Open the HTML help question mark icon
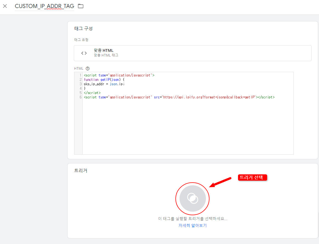The height and width of the screenshot is (244, 319). tap(87, 68)
